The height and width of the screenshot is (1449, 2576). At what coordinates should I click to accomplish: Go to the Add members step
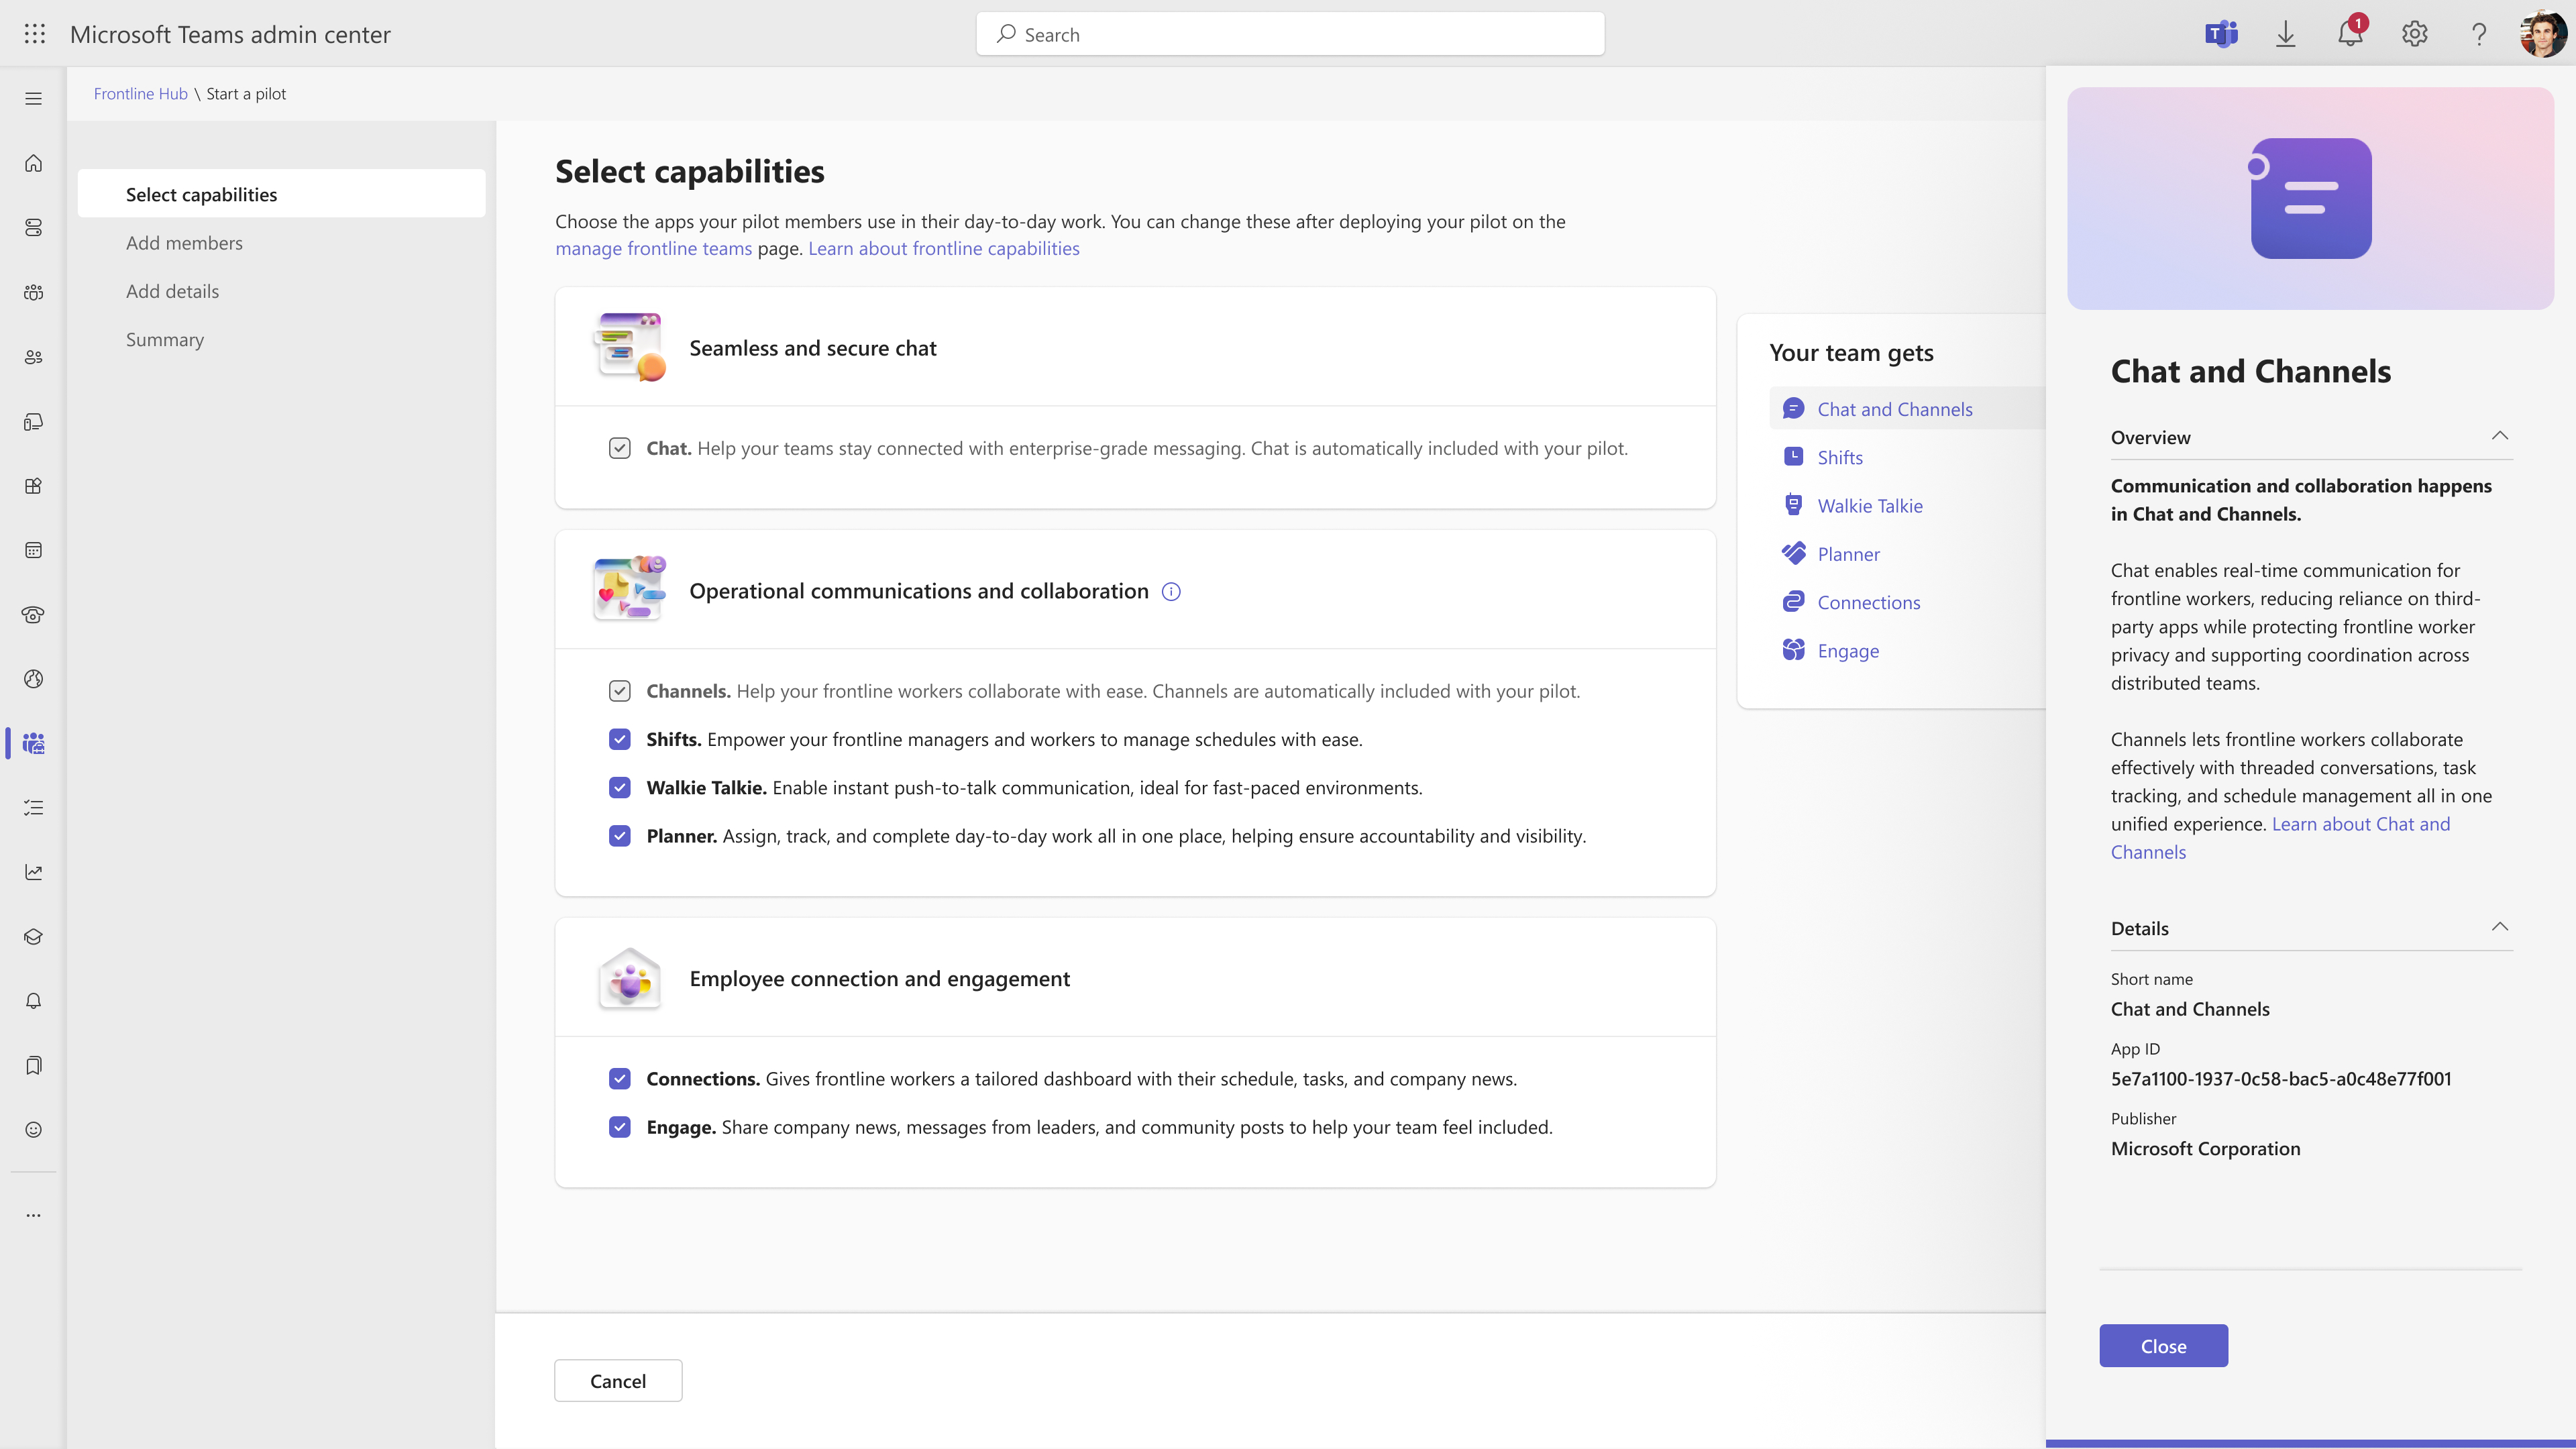184,243
